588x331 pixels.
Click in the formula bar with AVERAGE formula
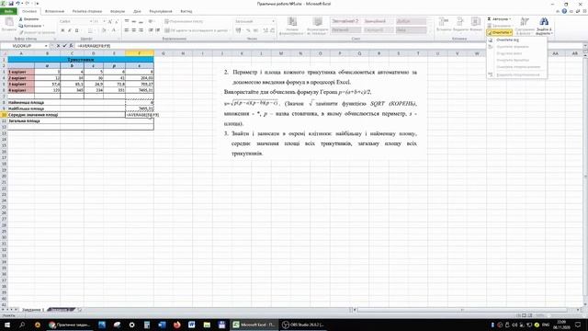click(328, 46)
